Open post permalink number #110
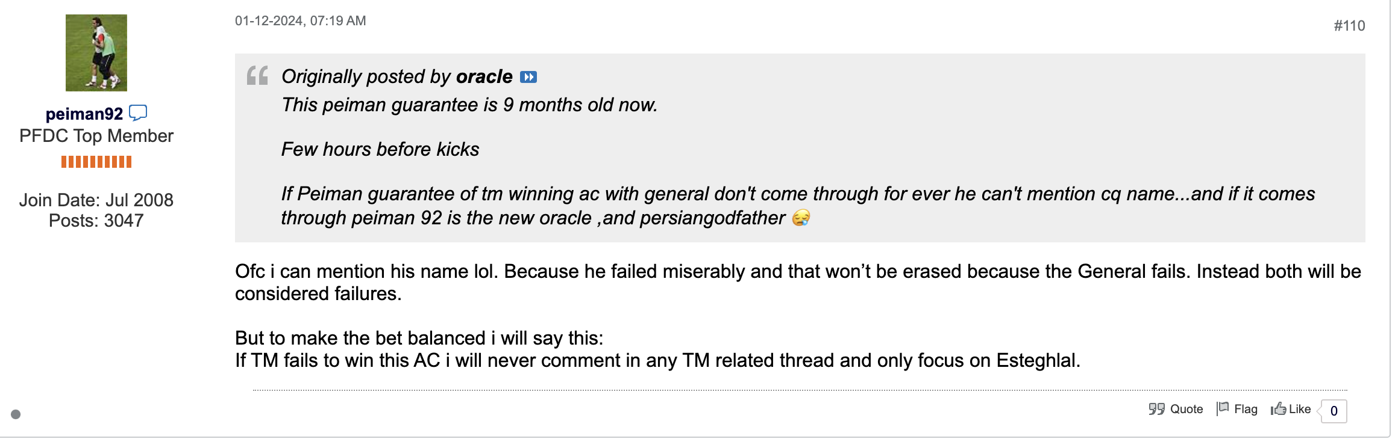Viewport: 1398px width, 439px height. click(1349, 26)
